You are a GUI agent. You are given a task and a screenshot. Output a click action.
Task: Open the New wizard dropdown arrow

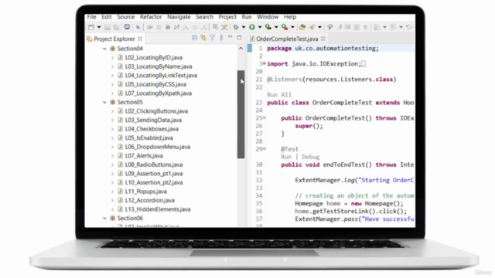tap(99, 27)
